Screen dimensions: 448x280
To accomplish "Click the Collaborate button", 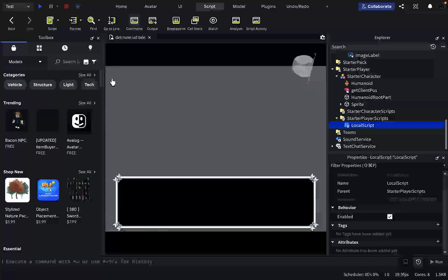I will click(x=377, y=6).
